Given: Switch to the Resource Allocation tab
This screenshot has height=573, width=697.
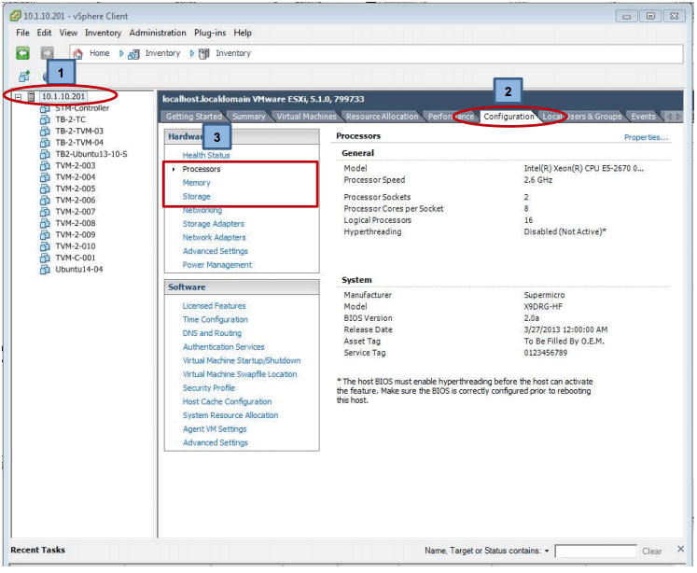Looking at the screenshot, I should [382, 117].
